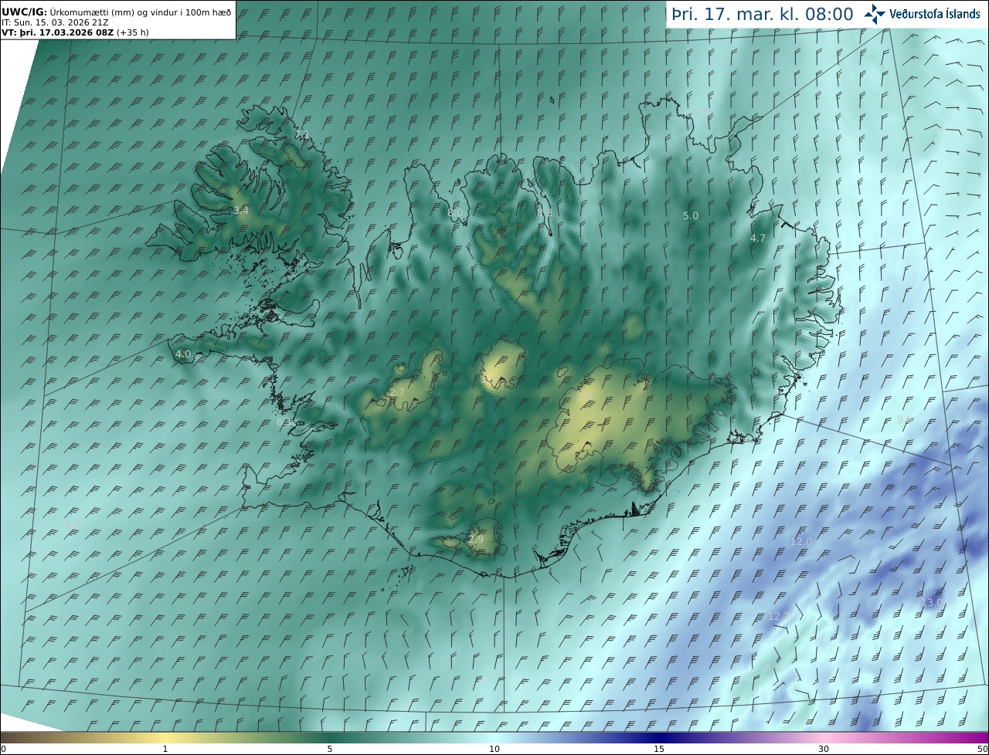
Task: Click the 15 tick label on the color scale
Action: pyautogui.click(x=659, y=749)
